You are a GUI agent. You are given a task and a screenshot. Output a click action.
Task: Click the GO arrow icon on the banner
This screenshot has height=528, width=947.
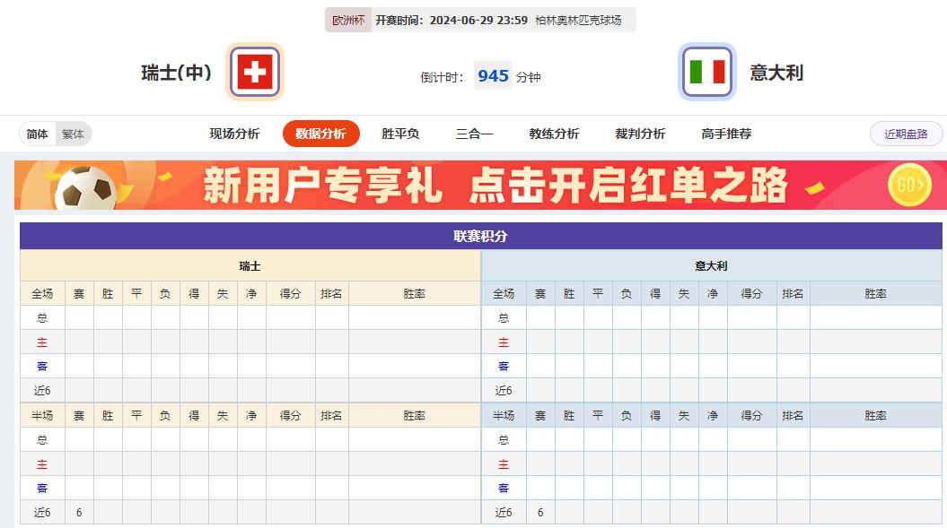click(908, 186)
